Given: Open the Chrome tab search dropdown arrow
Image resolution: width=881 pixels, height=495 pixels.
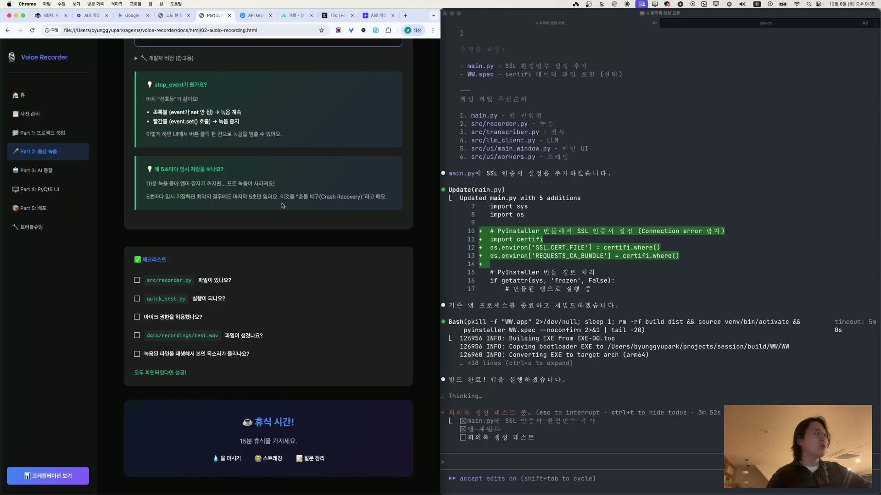Looking at the screenshot, I should [433, 15].
